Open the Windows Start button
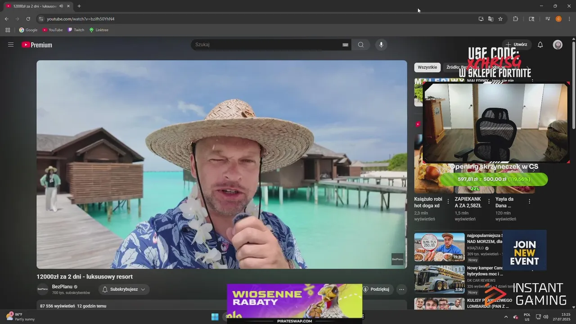 coord(215,317)
